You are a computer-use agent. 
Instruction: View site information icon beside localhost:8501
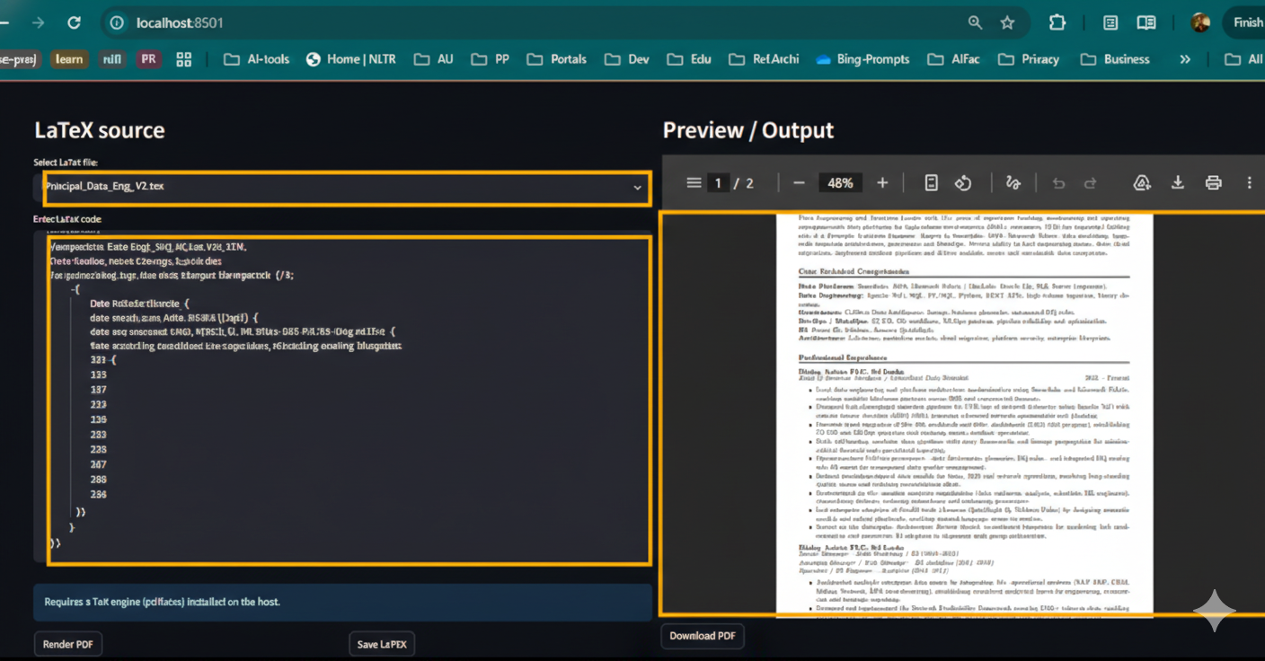[x=116, y=22]
